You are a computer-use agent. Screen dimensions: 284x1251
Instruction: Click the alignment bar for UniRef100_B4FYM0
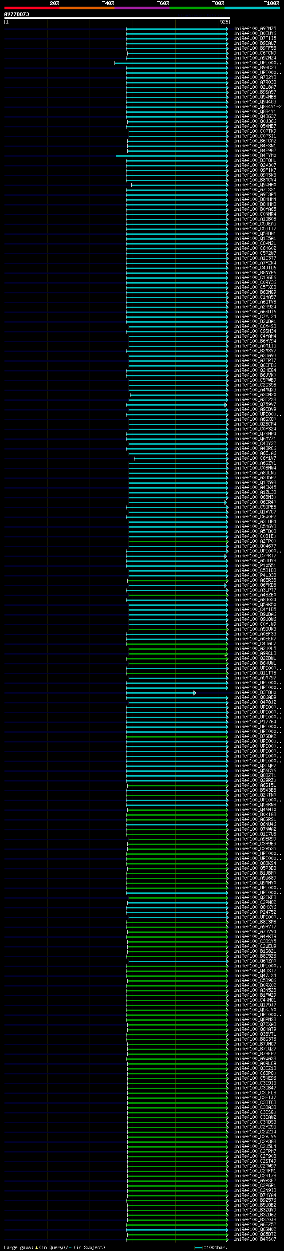click(172, 156)
